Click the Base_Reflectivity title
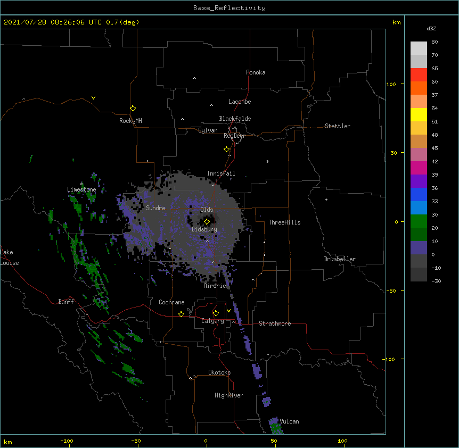This screenshot has width=459, height=448. coord(229,8)
